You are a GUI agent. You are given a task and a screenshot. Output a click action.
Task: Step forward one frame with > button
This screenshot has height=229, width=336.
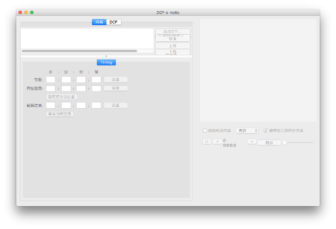point(252,141)
